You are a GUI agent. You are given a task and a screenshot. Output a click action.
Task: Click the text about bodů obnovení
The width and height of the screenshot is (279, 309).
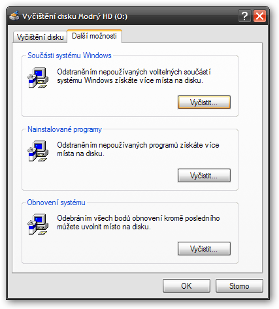tap(139, 223)
